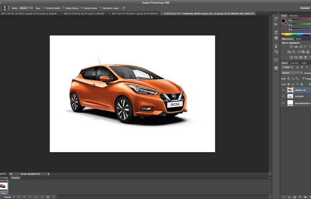
Task: Play the timeline animation
Action: (x=30, y=197)
